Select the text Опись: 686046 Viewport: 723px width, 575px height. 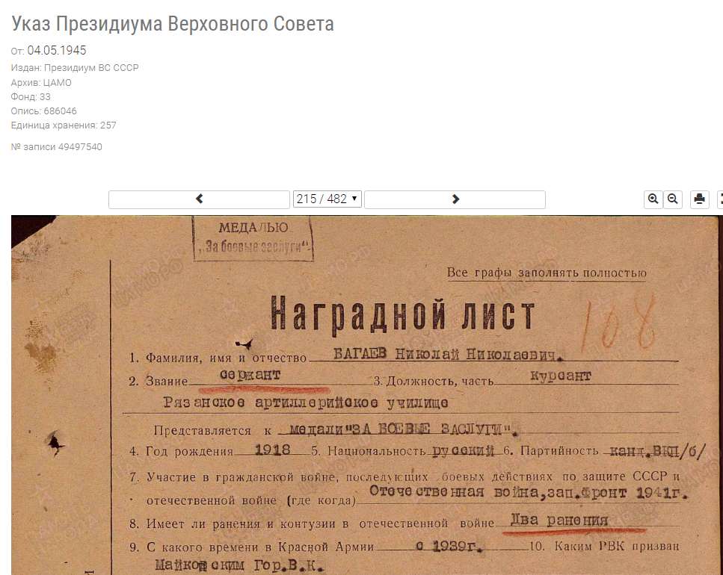pyautogui.click(x=44, y=111)
